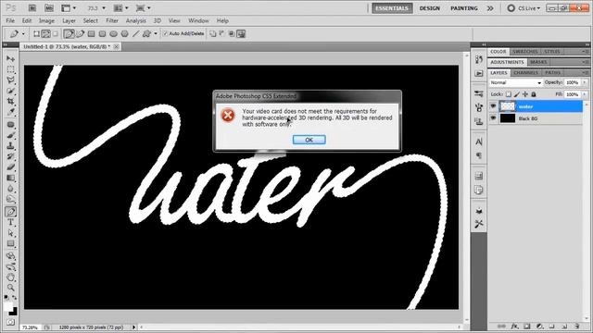Select the Rectangular Marquee tool
The height and width of the screenshot is (333, 593).
click(10, 69)
